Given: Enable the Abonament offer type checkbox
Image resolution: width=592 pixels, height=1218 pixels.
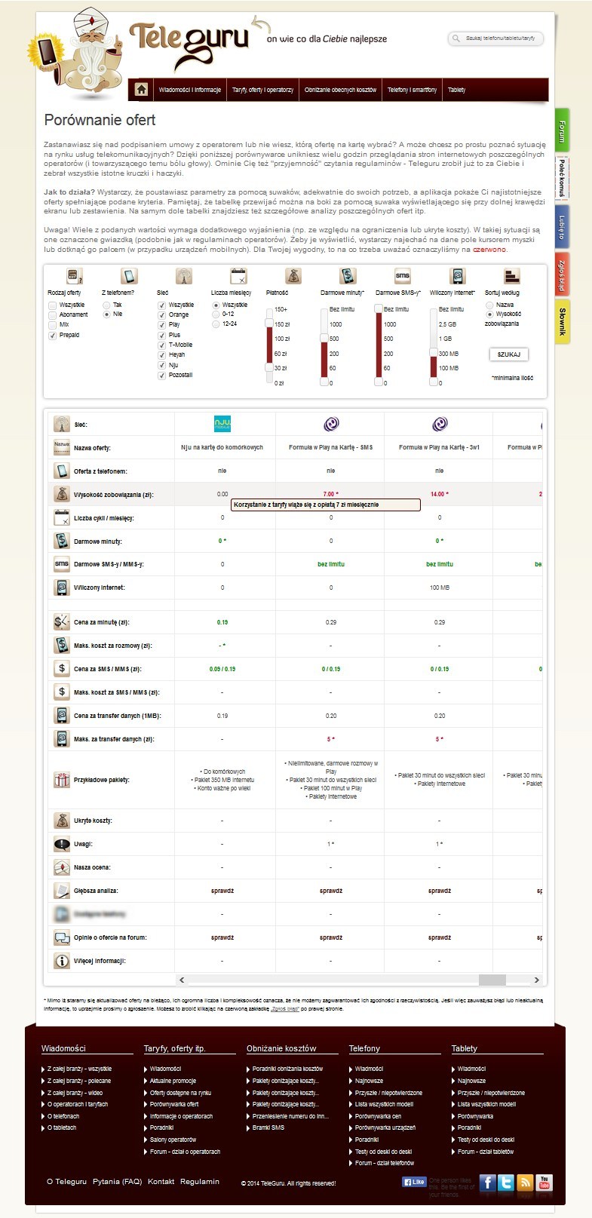Looking at the screenshot, I should point(53,314).
